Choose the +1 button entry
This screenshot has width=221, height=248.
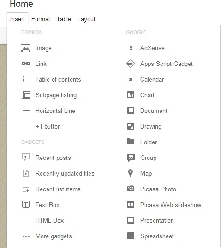coord(48,126)
